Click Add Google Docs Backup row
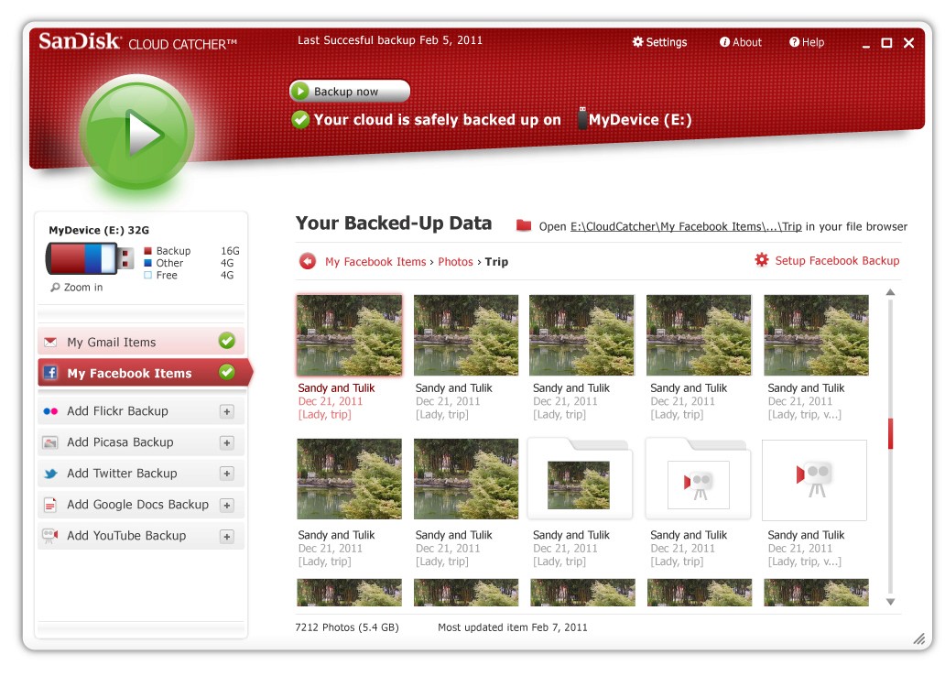 pos(141,505)
